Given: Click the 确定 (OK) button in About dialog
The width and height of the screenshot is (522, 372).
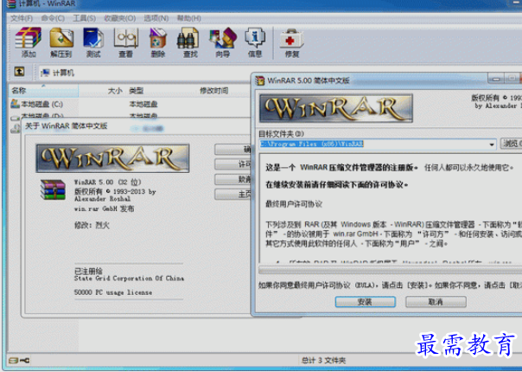Looking at the screenshot, I should [x=232, y=149].
